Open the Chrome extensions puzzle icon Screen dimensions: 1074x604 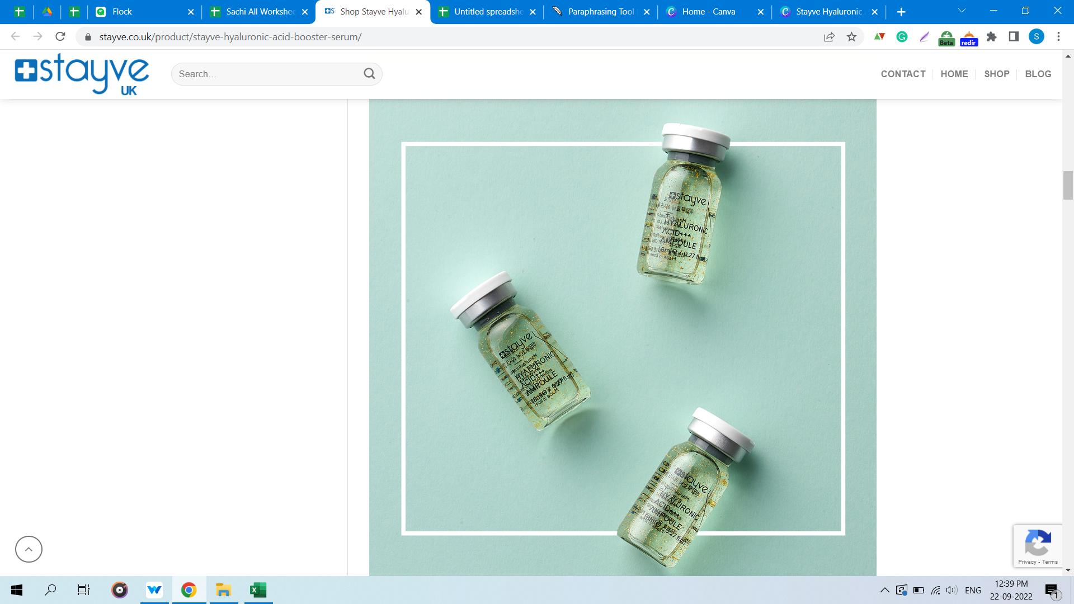(x=991, y=37)
